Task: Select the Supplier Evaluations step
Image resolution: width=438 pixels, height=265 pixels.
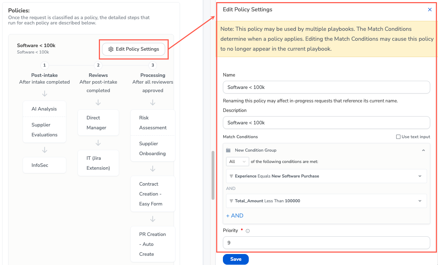Action: point(44,130)
